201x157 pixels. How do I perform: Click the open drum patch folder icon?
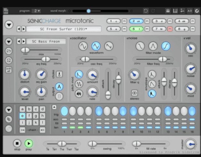coord(9,51)
